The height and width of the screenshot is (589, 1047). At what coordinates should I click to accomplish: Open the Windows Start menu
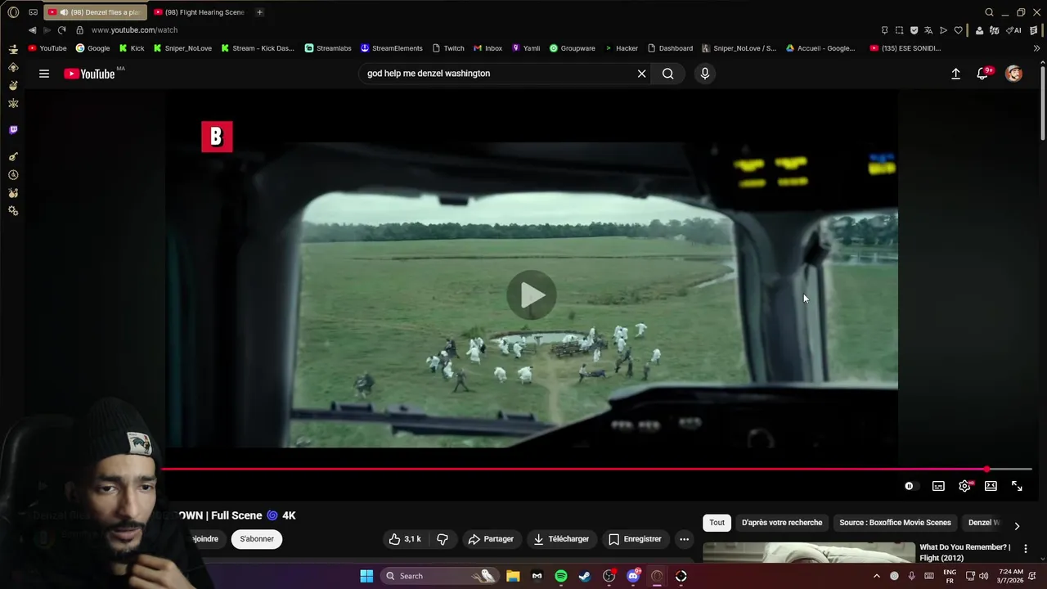pos(366,576)
